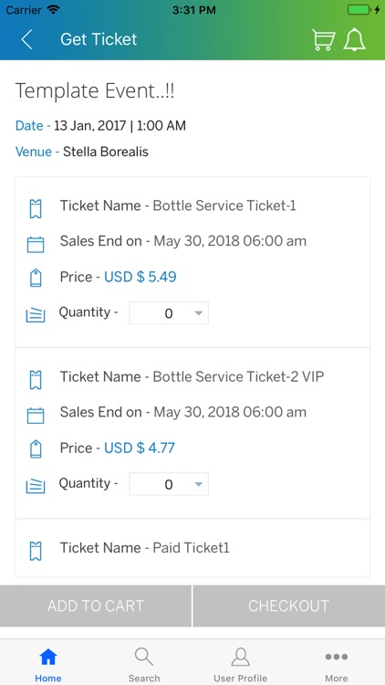Screen dimensions: 385x685
Task: Tap the dropdown arrow in Ticket-2 VIP quantity
Action: [x=199, y=484]
